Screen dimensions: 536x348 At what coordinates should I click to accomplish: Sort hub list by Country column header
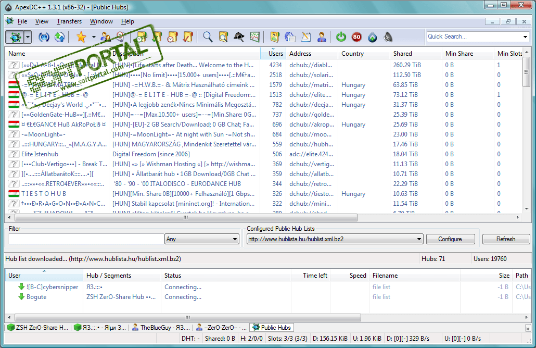point(363,53)
